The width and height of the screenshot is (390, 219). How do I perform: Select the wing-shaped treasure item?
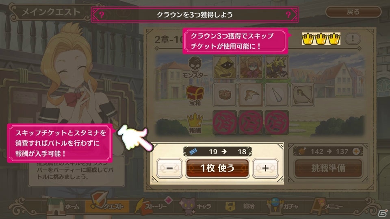coord(251,95)
